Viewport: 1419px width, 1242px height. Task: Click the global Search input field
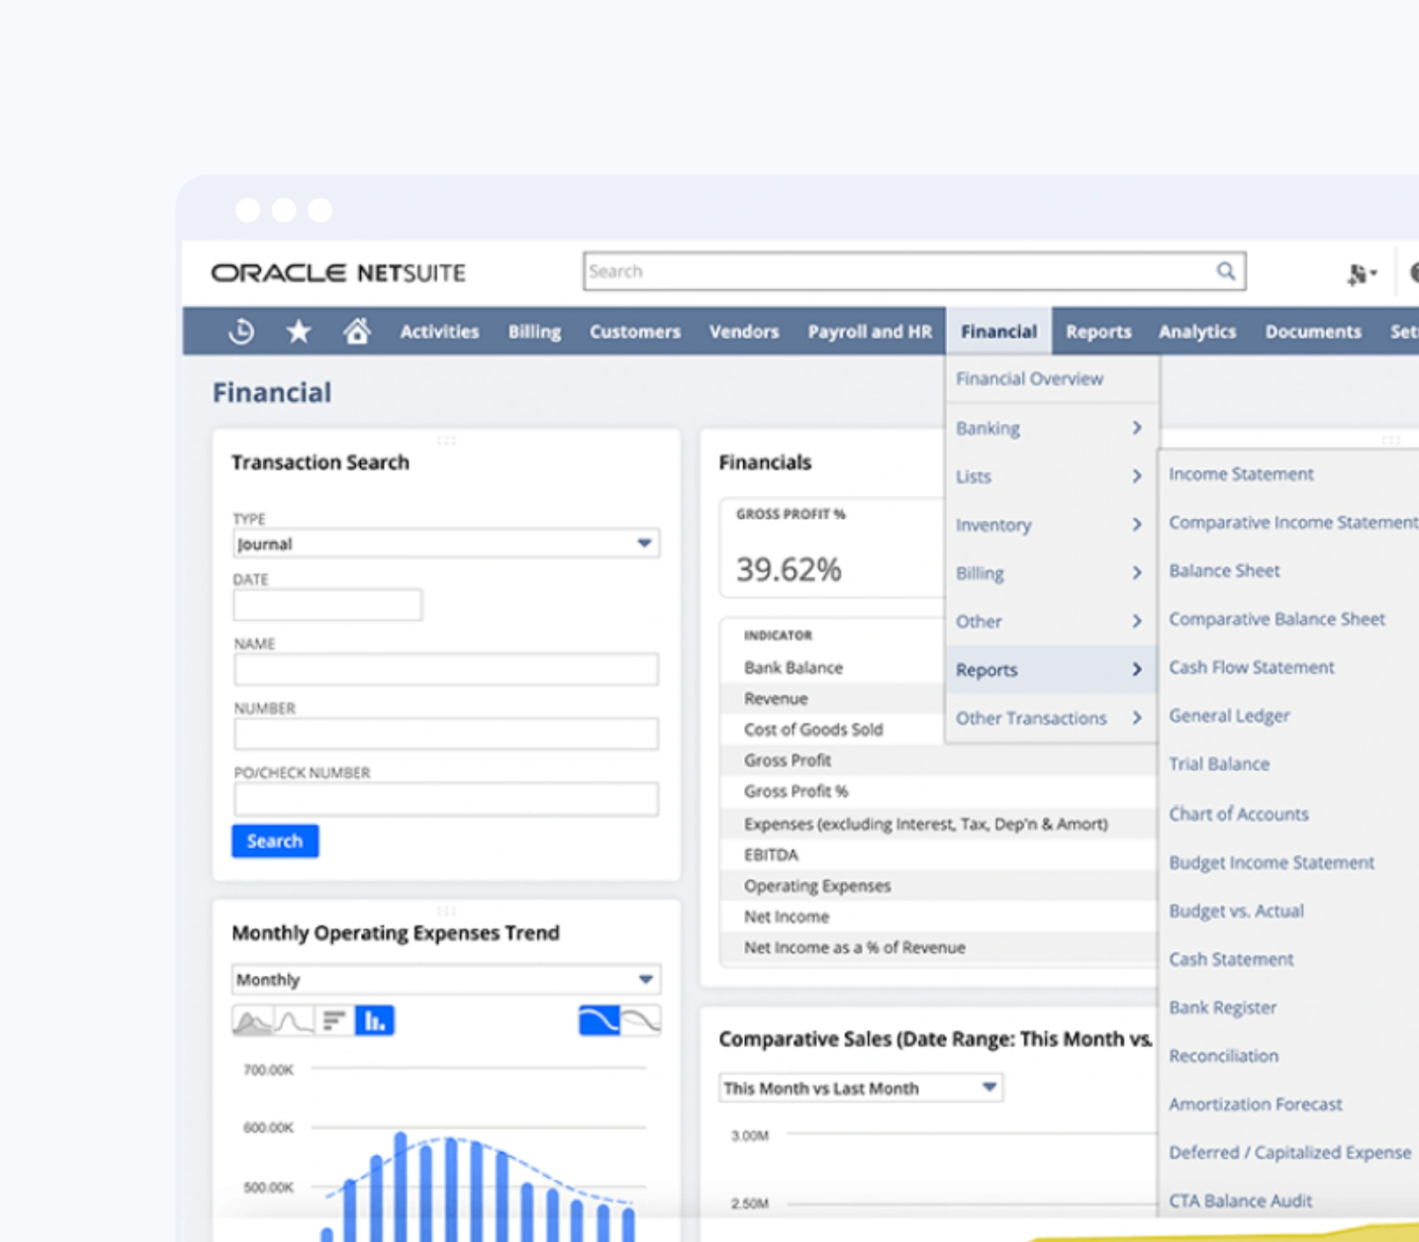(914, 271)
